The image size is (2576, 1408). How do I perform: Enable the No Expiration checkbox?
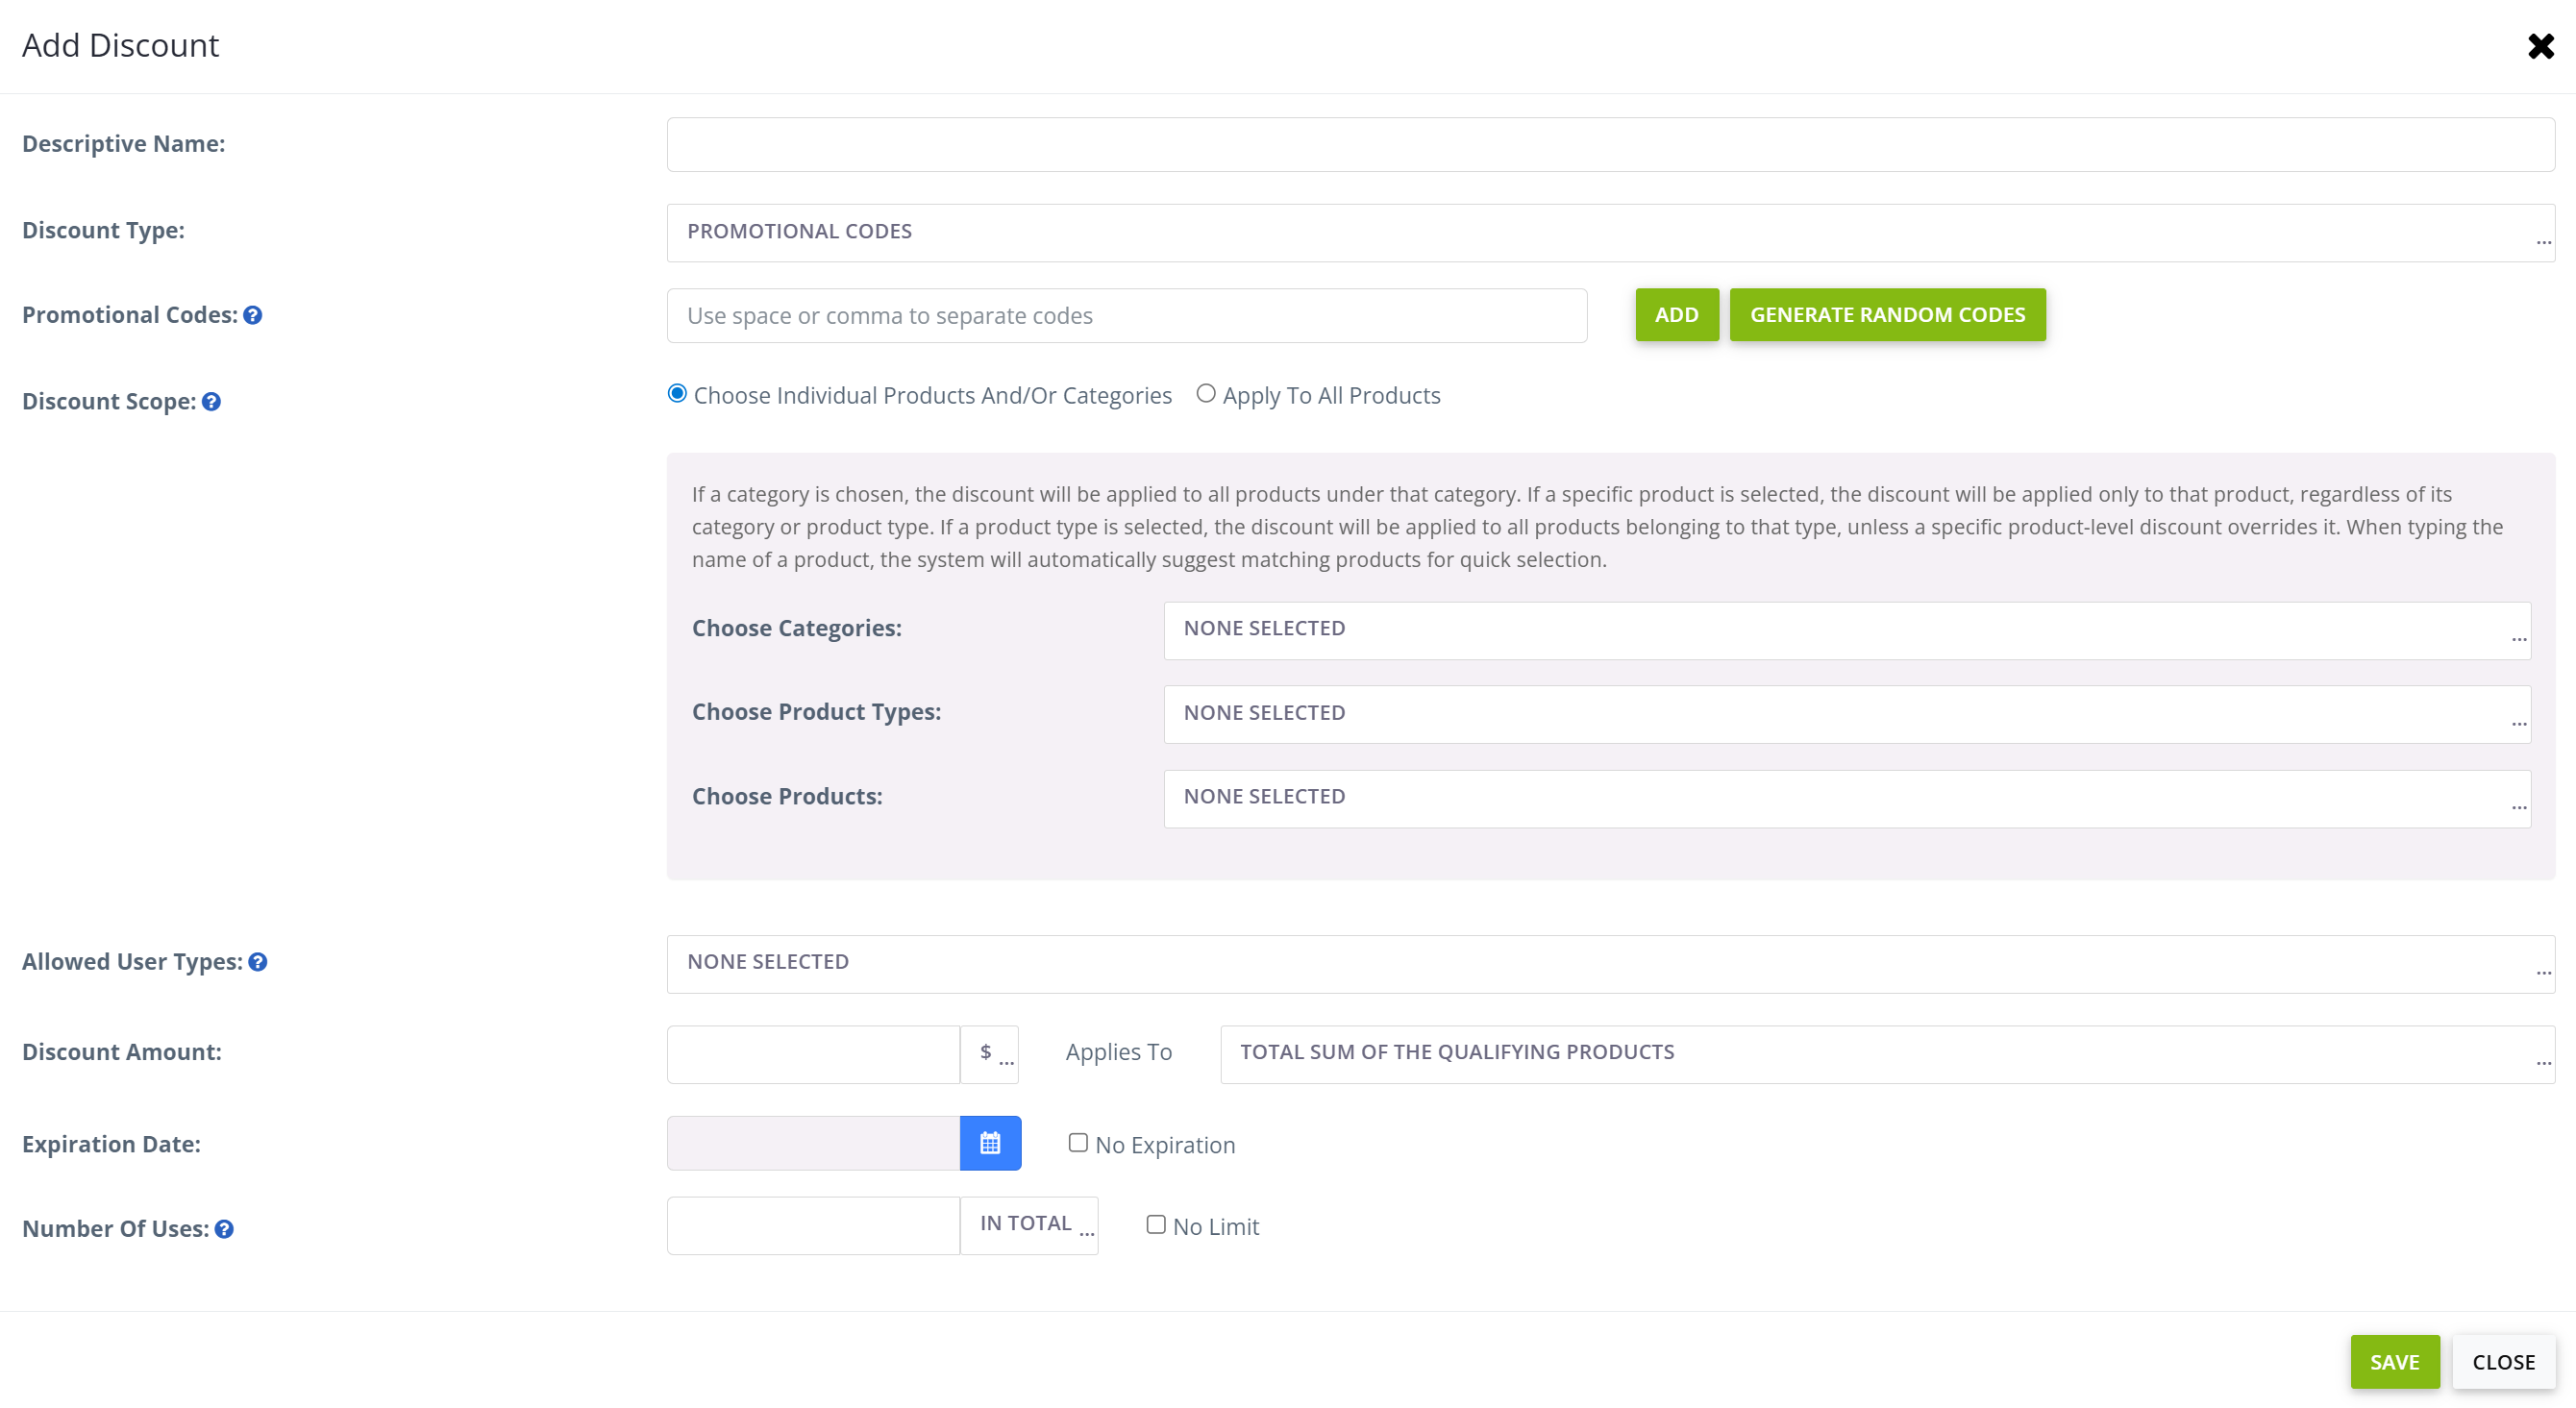coord(1078,1143)
